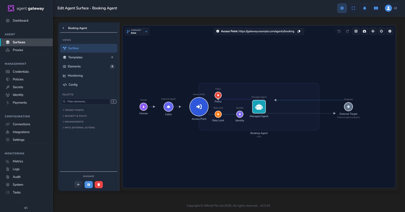Add a new variant

click(146, 32)
